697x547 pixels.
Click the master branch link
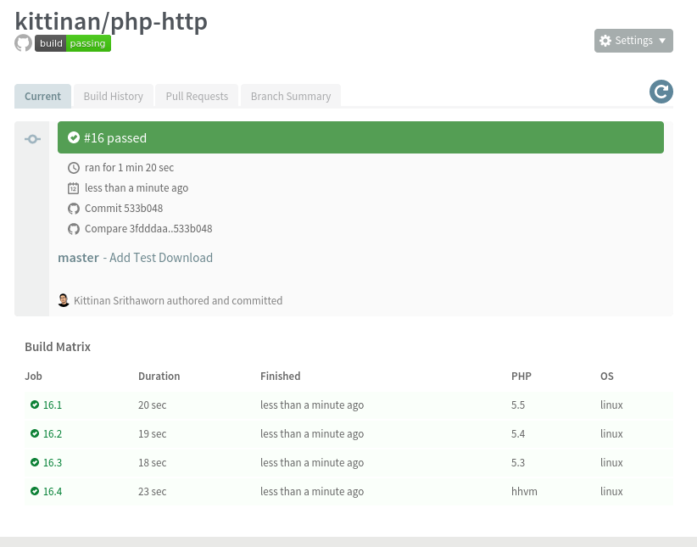click(78, 258)
